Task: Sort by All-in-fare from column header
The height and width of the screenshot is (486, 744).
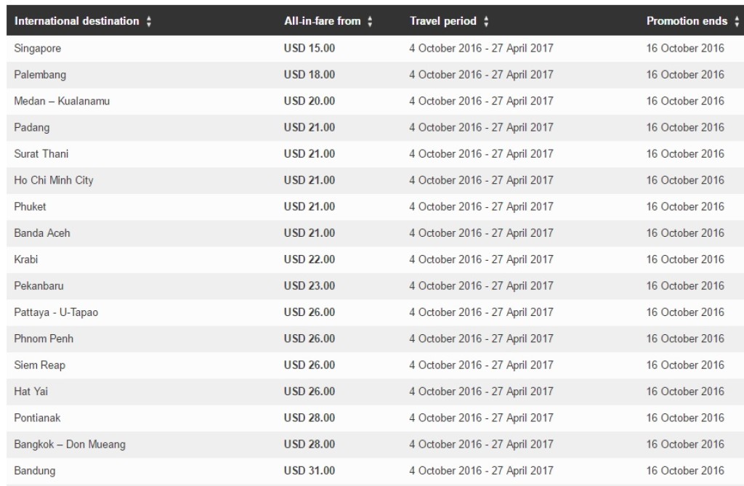Action: [322, 22]
